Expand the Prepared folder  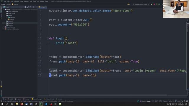(x=5, y=23)
